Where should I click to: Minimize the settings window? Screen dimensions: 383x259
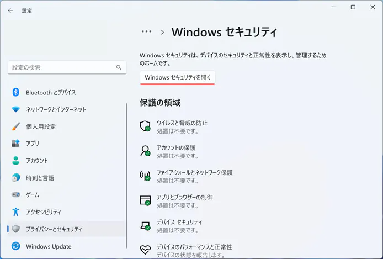coord(333,7)
